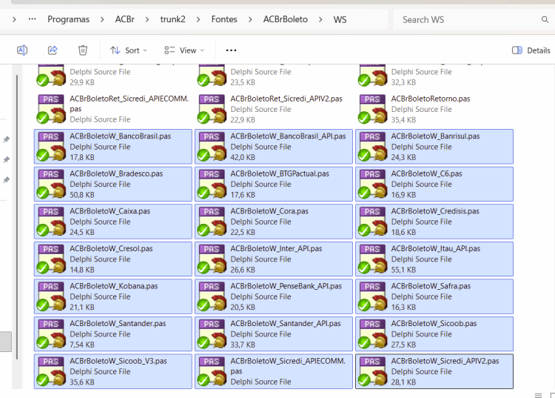The image size is (555, 398).
Task: Select PAS icon of ACBrBoletoW_Sicoob_V3.pas
Action: (x=51, y=372)
